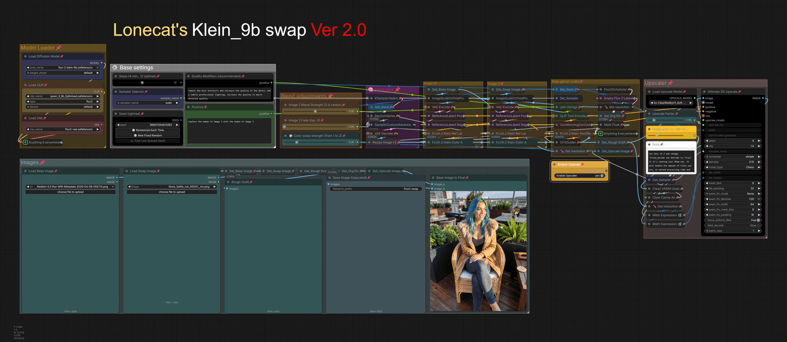Click the pin icon beside Images group title
Image resolution: width=787 pixels, height=342 pixels.
[x=42, y=163]
